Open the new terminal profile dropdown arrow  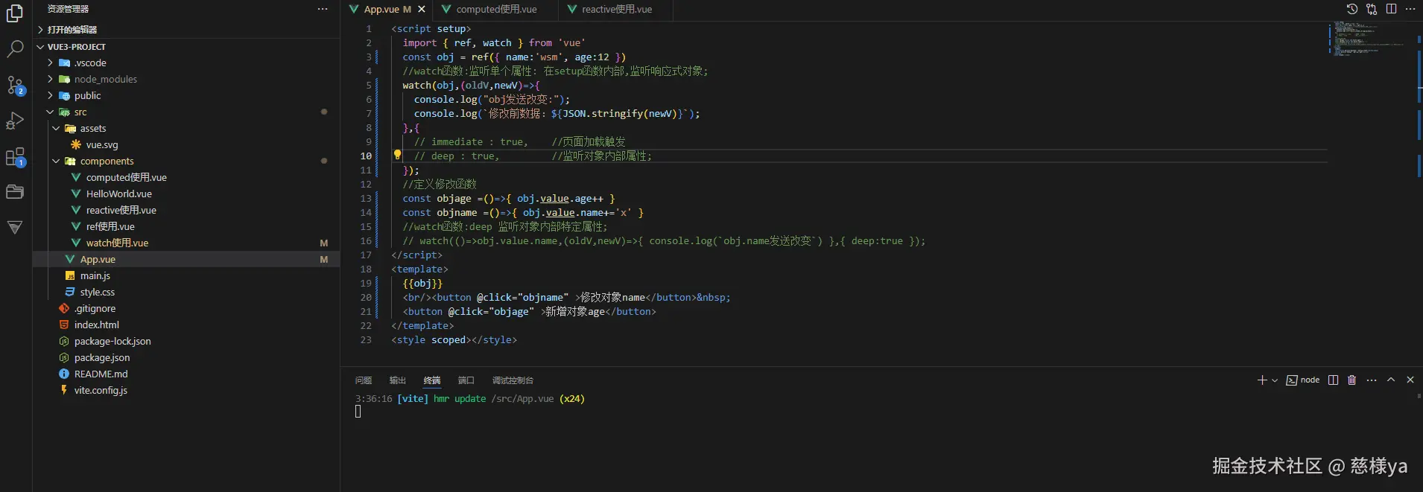pyautogui.click(x=1275, y=380)
